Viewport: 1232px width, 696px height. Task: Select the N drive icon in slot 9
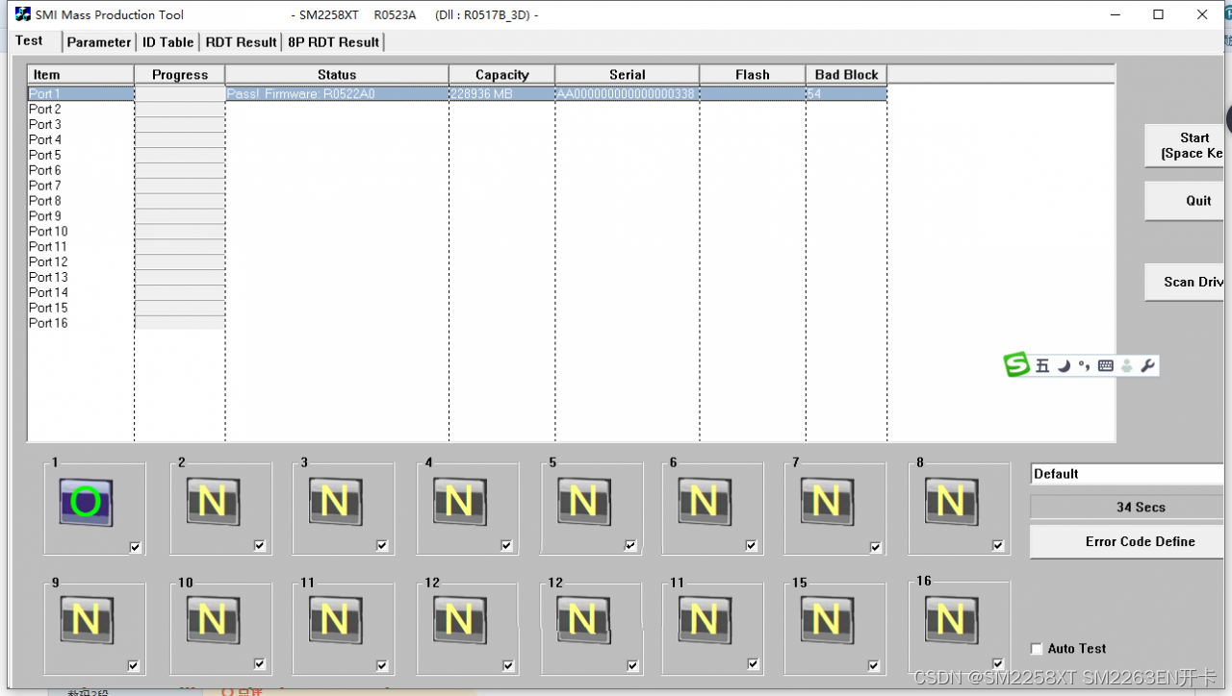click(x=86, y=620)
